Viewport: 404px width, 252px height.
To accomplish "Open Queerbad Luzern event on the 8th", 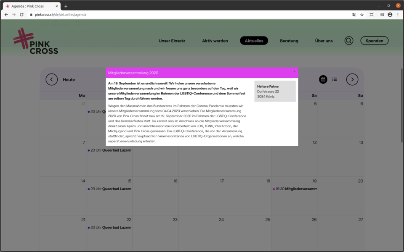I will pos(110,150).
